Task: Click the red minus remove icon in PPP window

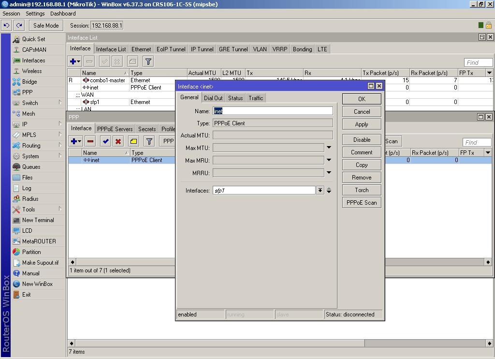Action: 90,141
